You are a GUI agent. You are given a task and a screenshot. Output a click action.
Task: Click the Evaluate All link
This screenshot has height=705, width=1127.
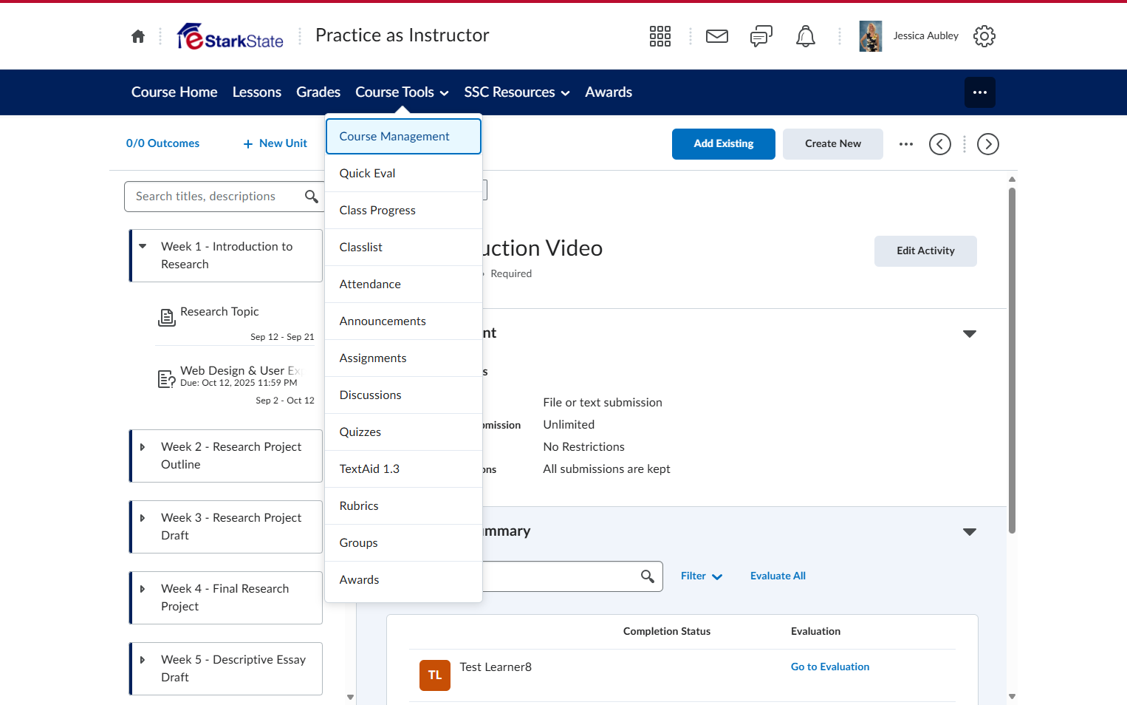[778, 576]
